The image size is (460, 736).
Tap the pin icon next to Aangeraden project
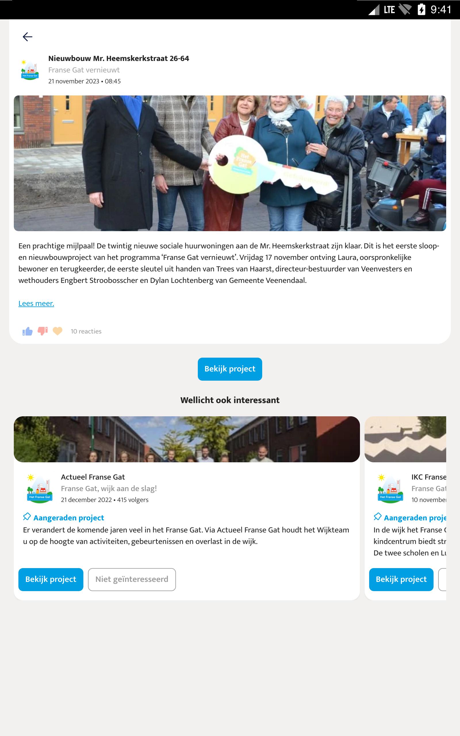coord(27,517)
